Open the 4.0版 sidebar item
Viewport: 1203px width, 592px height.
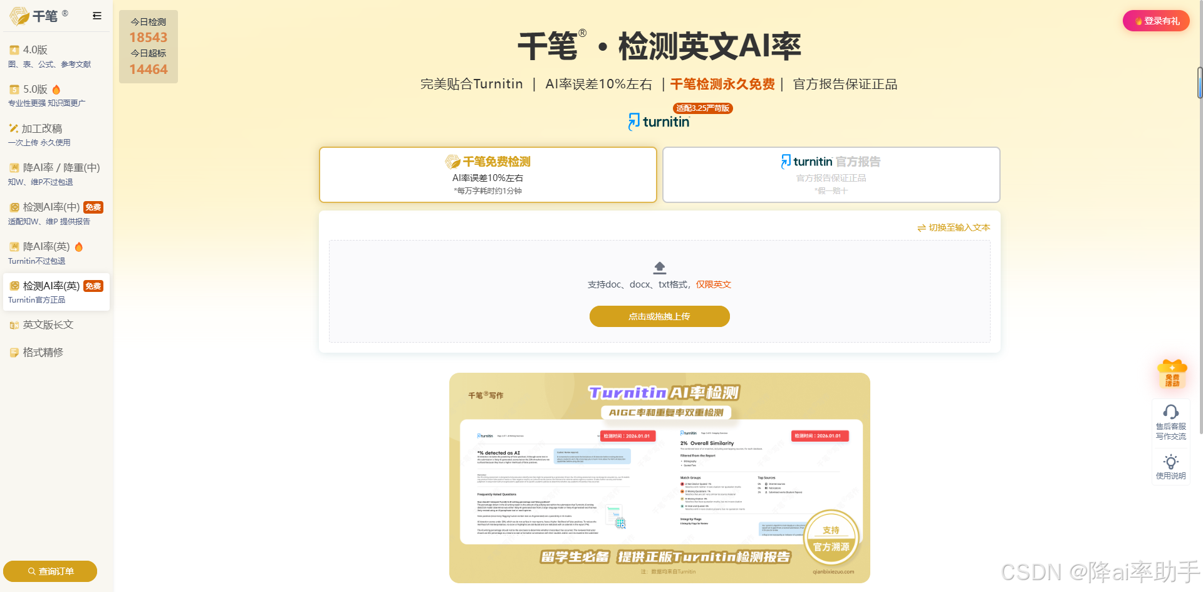pyautogui.click(x=56, y=56)
